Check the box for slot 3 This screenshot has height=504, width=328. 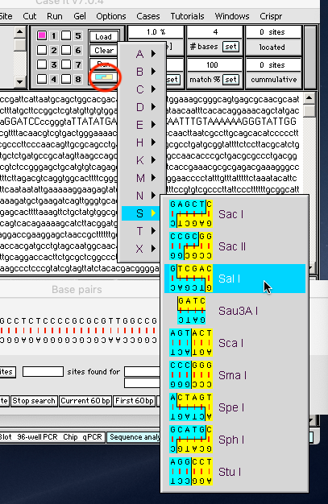(42, 64)
